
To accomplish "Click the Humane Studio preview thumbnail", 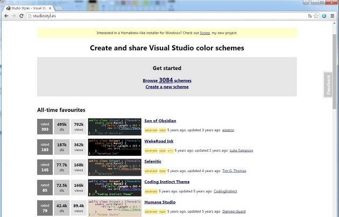I will point(115,208).
